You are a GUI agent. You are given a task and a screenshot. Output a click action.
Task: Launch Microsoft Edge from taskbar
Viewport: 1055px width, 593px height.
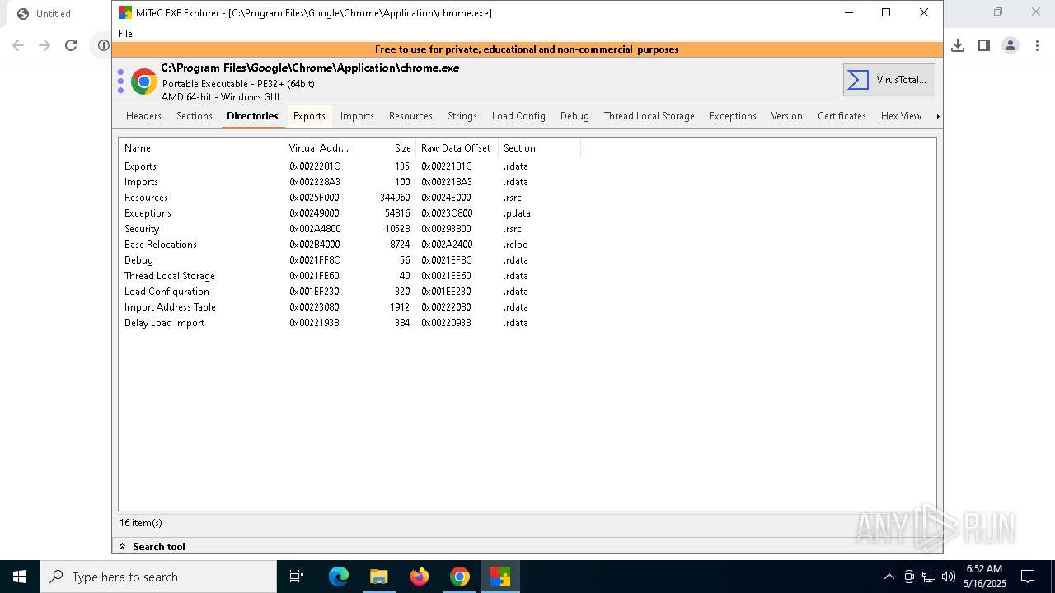(x=339, y=577)
